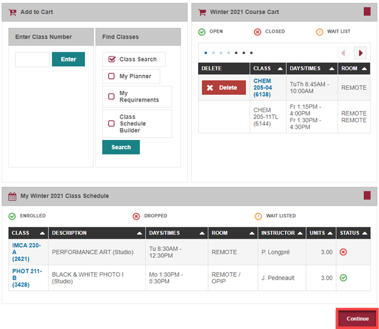
Task: Click the Enter Class Number heading
Action: tap(44, 37)
